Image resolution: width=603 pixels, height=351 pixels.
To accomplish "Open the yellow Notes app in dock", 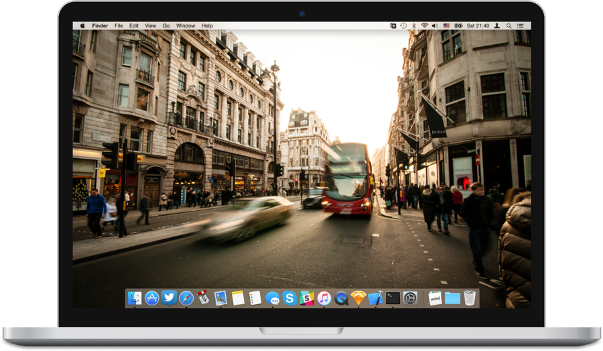I will click(x=238, y=298).
